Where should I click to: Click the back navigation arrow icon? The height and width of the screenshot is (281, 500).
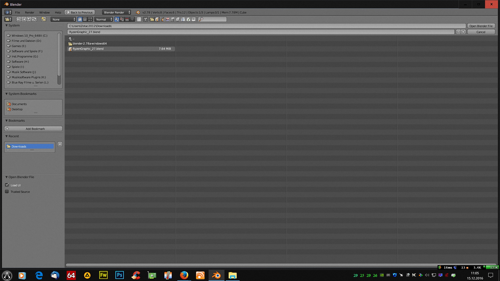[19, 19]
